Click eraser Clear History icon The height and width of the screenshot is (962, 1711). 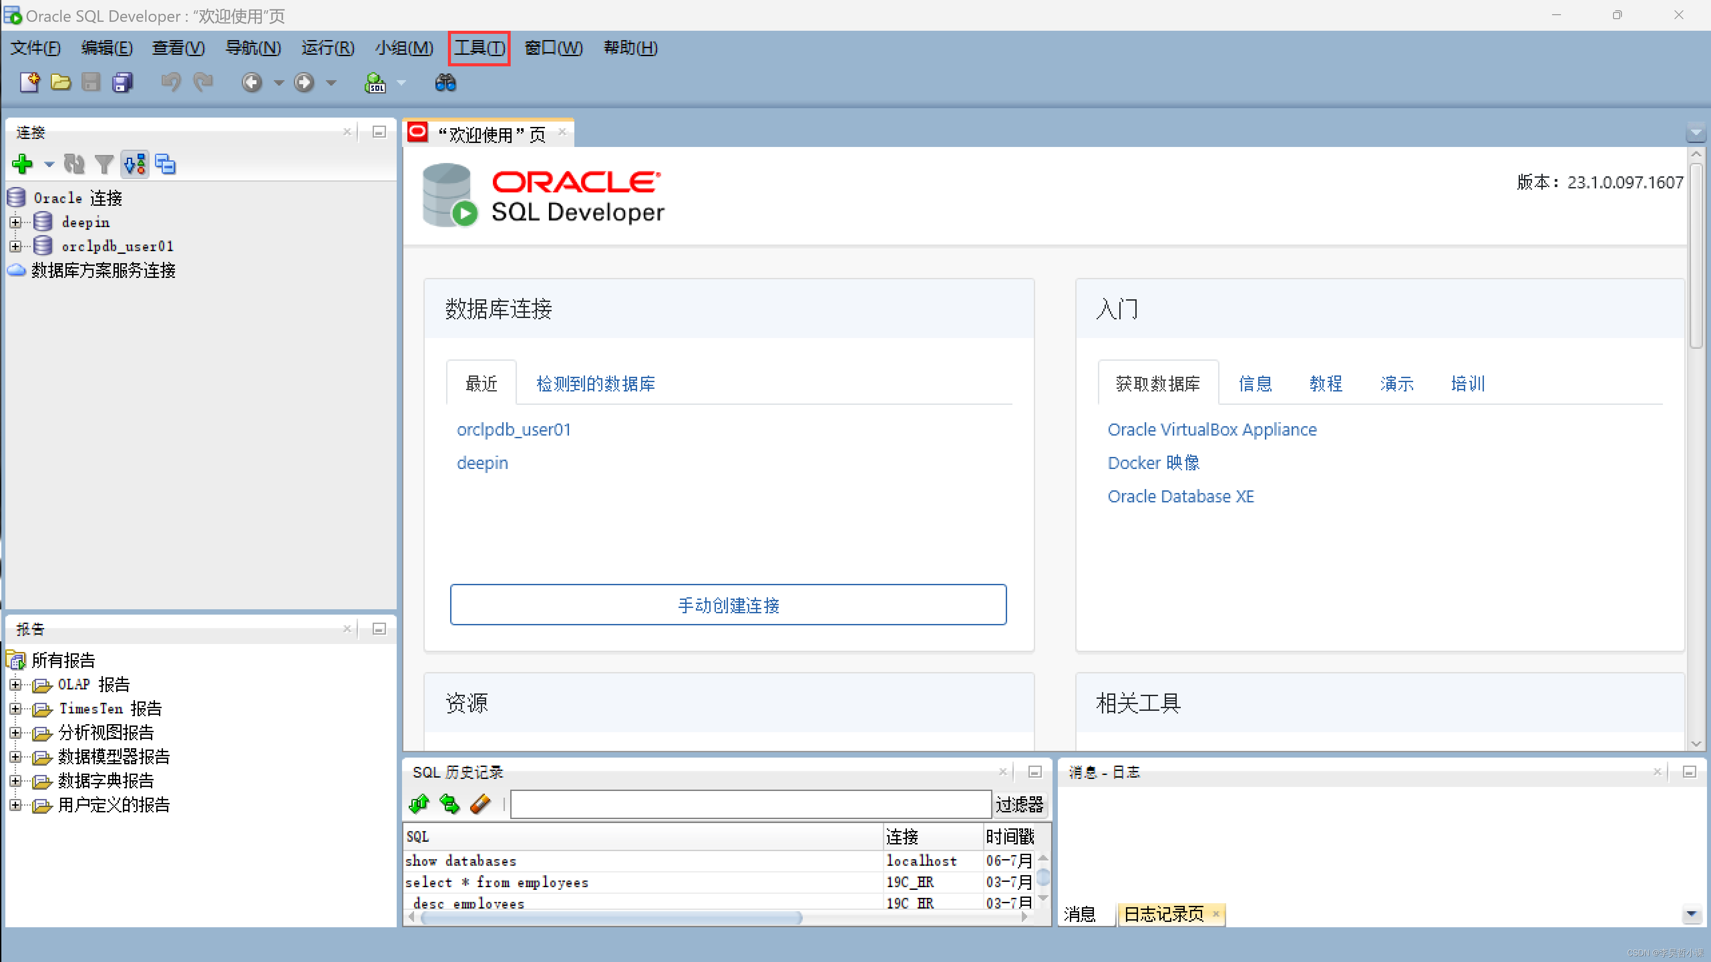(x=480, y=804)
